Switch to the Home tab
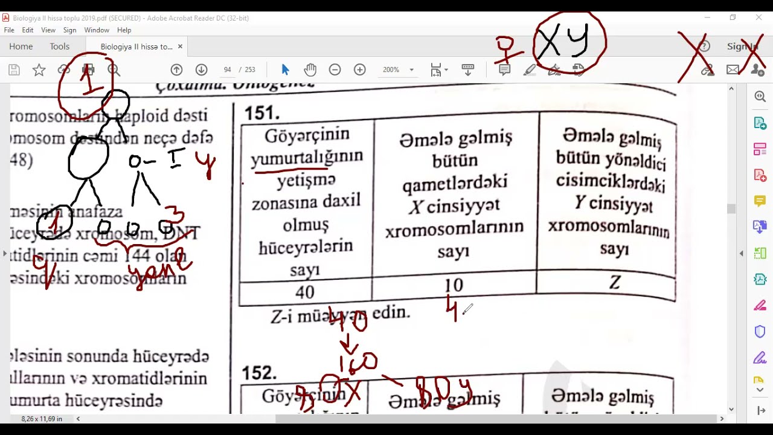 pos(21,47)
